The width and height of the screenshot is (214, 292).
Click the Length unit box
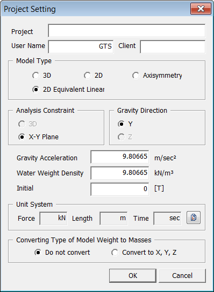tap(113, 218)
